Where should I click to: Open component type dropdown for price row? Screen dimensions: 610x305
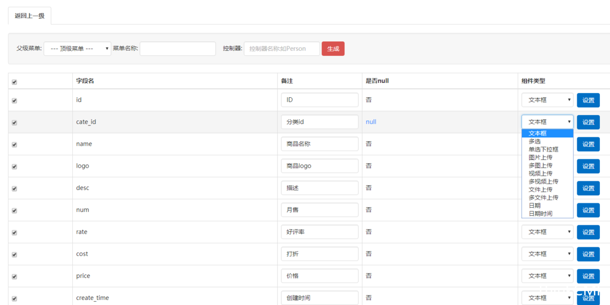pyautogui.click(x=547, y=276)
